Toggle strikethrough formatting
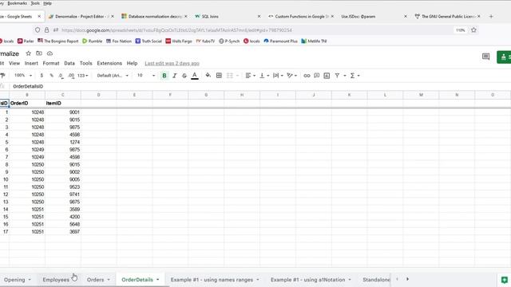This screenshot has height=287, width=511. pos(184,76)
